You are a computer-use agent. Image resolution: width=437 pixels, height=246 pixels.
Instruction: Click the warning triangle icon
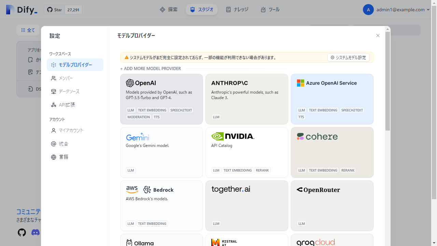127,57
